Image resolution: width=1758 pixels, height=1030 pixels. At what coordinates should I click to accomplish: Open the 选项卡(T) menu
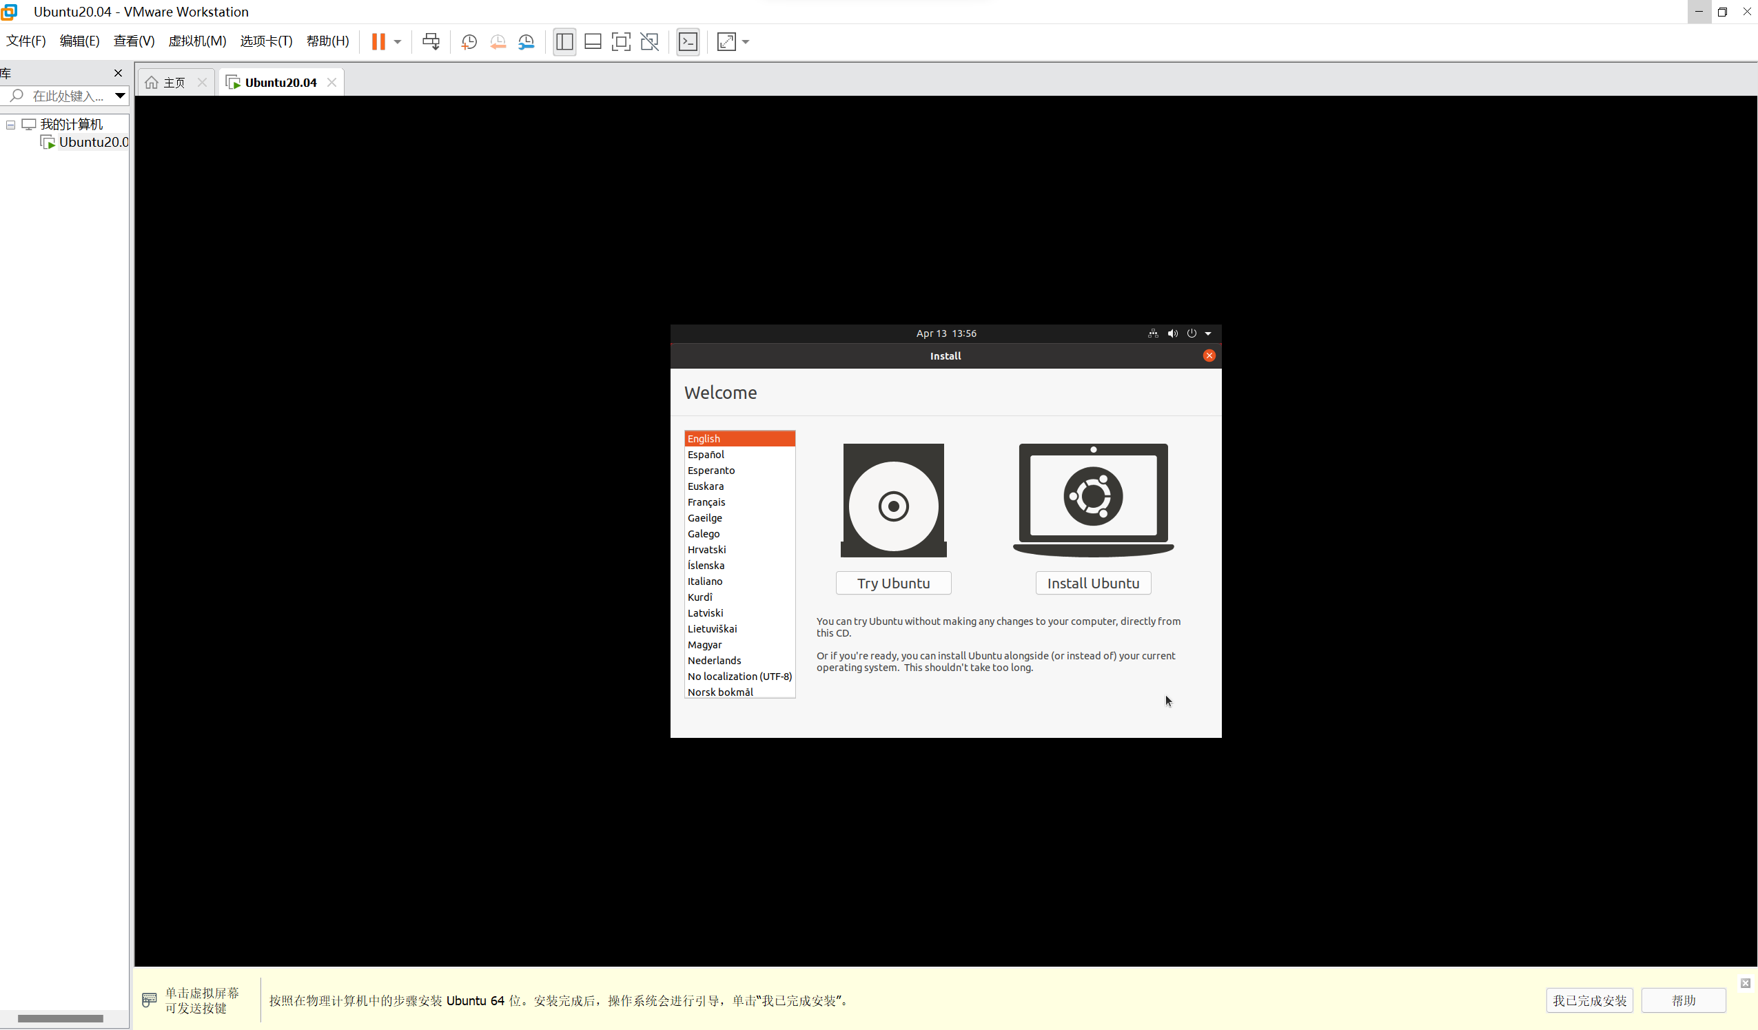pyautogui.click(x=267, y=41)
